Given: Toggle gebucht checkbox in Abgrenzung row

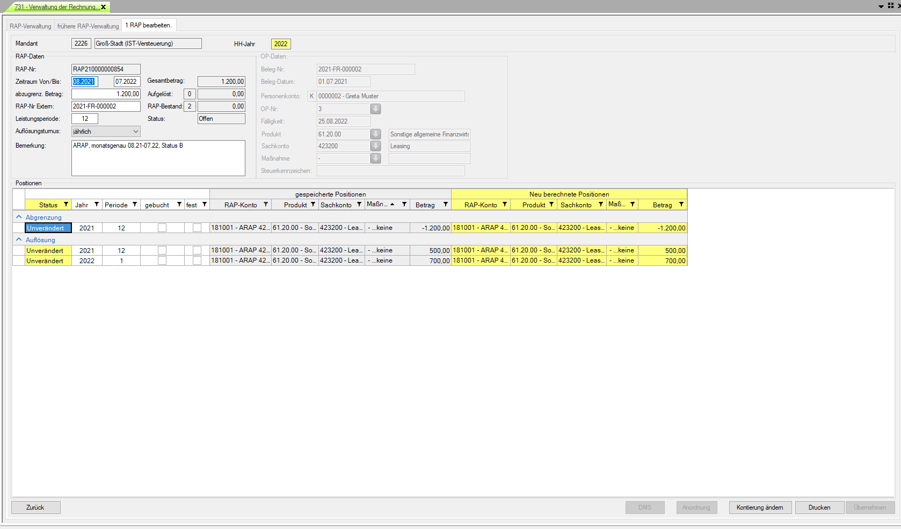Looking at the screenshot, I should [162, 228].
